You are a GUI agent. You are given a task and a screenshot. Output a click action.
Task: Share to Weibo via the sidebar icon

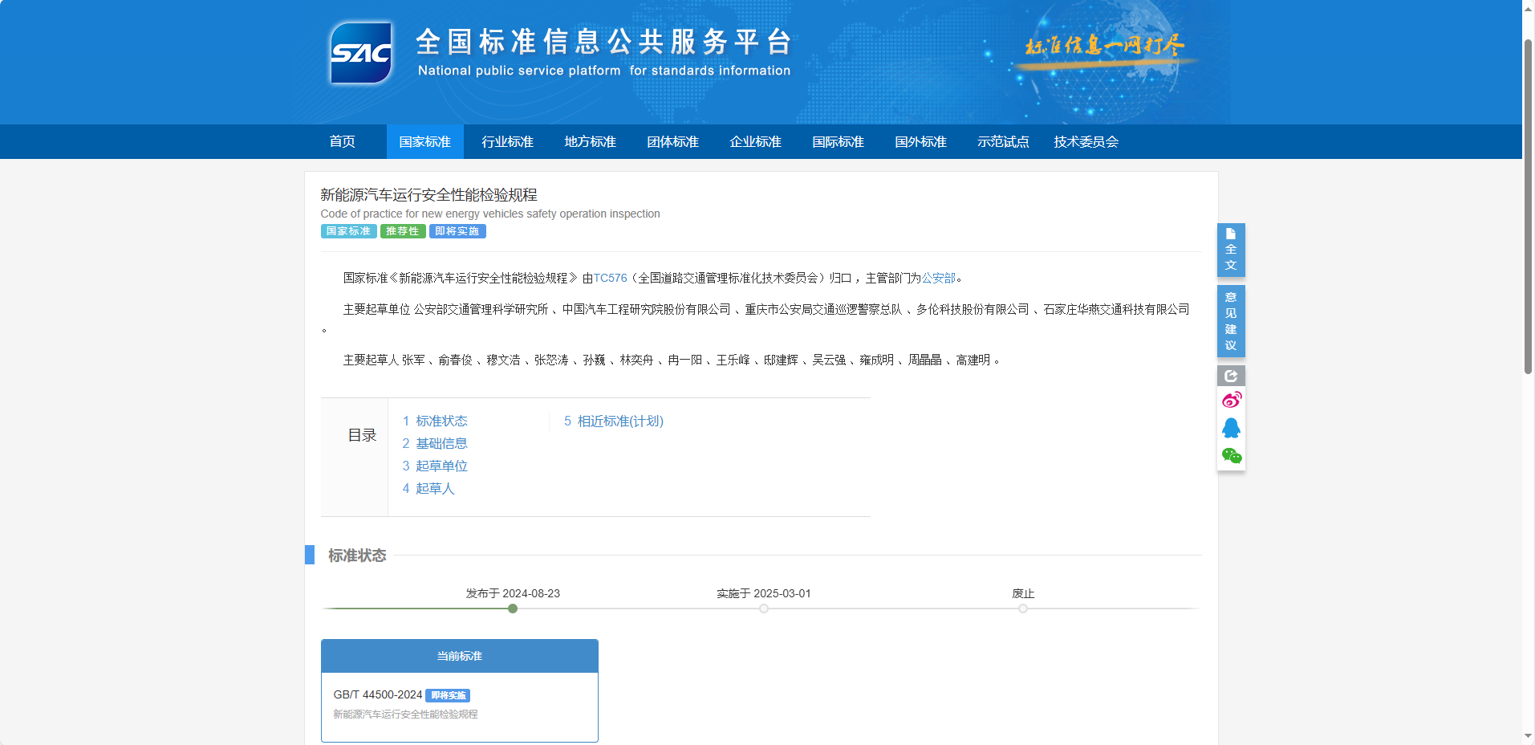[x=1231, y=400]
